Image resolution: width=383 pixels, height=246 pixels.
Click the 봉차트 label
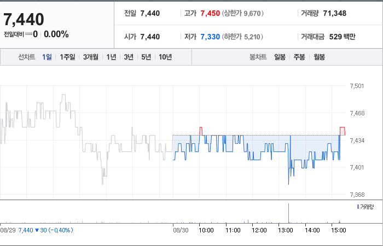(258, 57)
